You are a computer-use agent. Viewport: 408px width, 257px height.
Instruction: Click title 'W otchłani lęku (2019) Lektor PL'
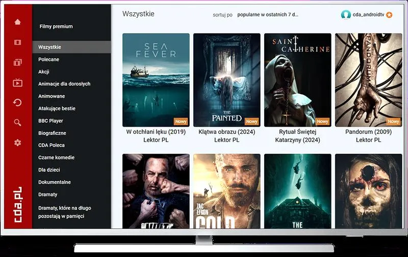[x=156, y=136]
